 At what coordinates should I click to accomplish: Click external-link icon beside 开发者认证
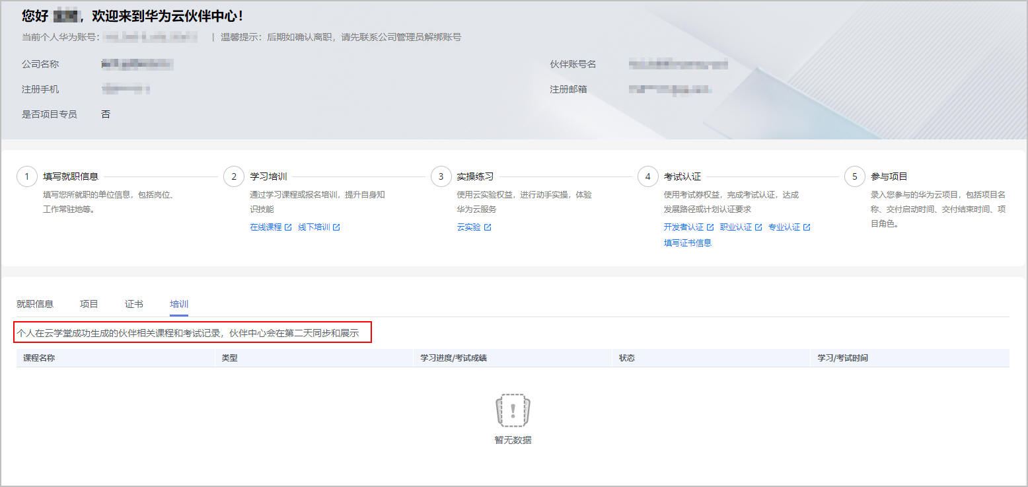point(710,227)
